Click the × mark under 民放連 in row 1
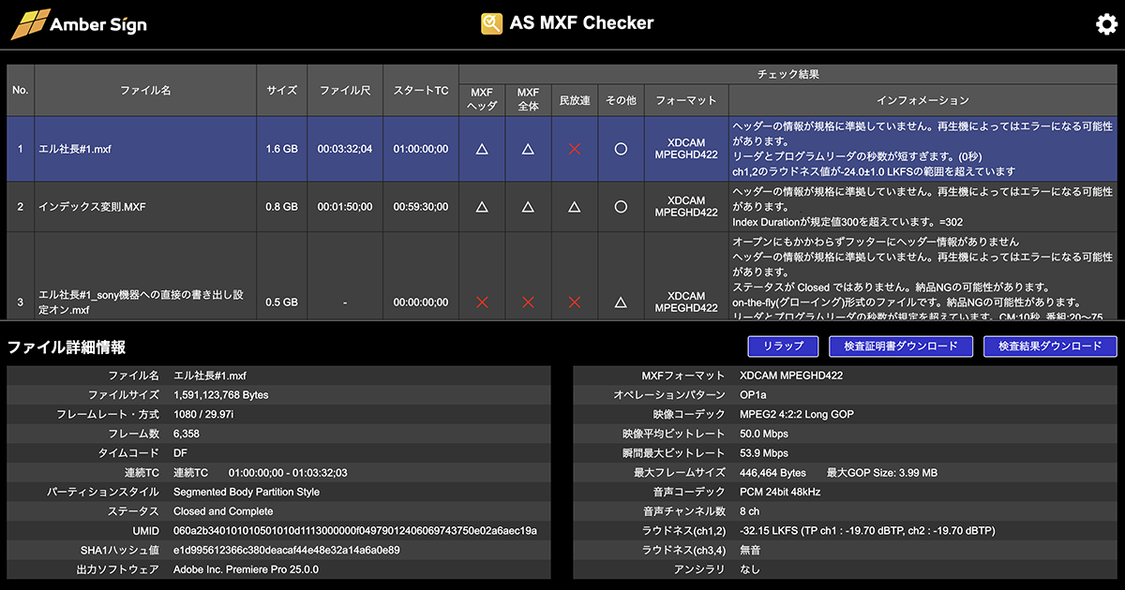The height and width of the screenshot is (590, 1125). tap(575, 149)
